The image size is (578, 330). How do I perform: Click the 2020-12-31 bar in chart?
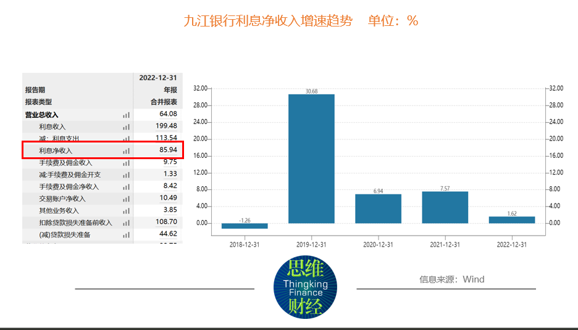tap(378, 208)
